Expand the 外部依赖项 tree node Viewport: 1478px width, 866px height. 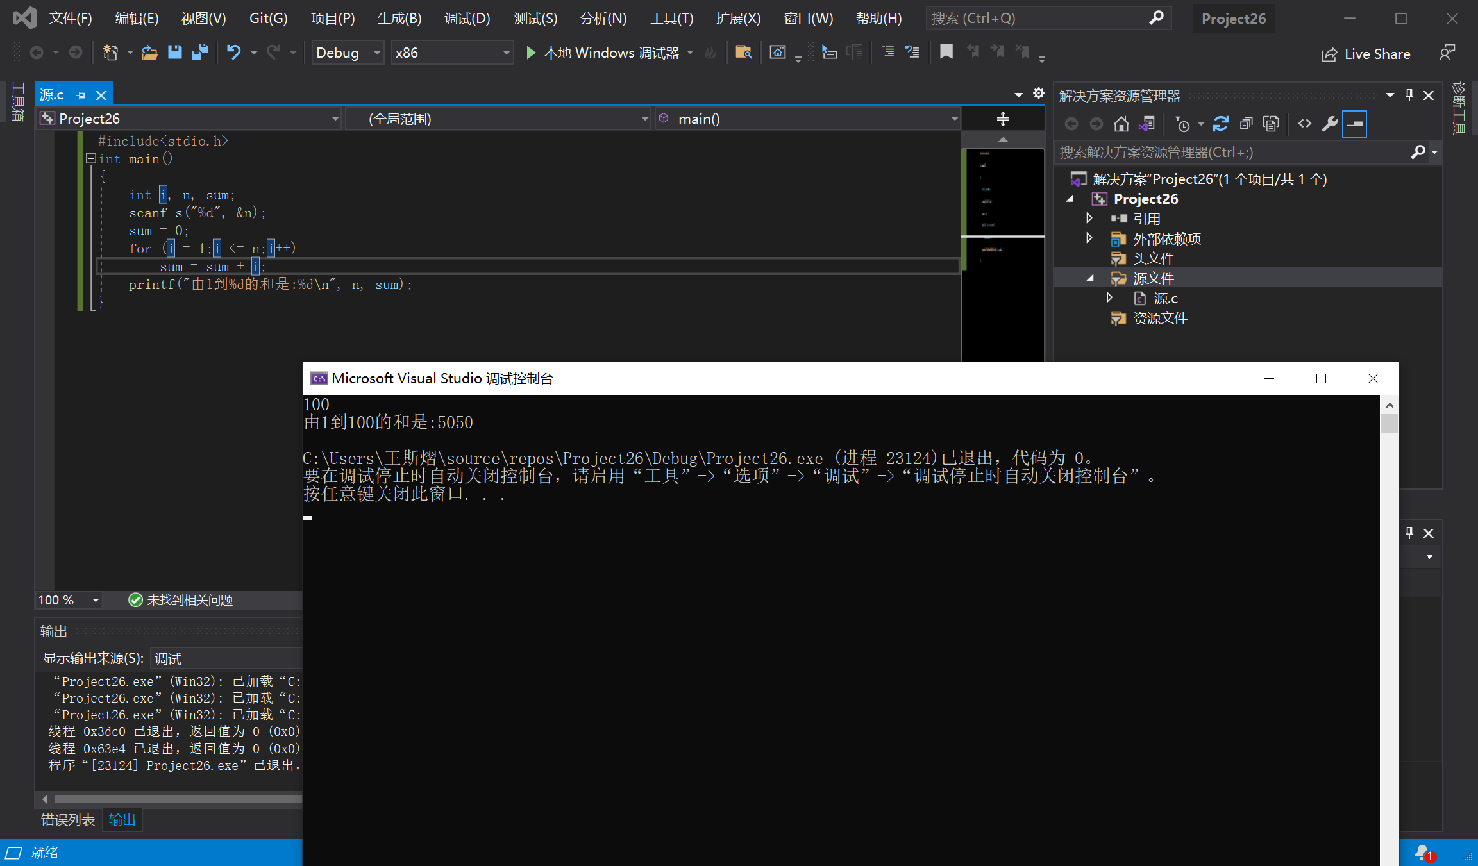click(x=1089, y=238)
